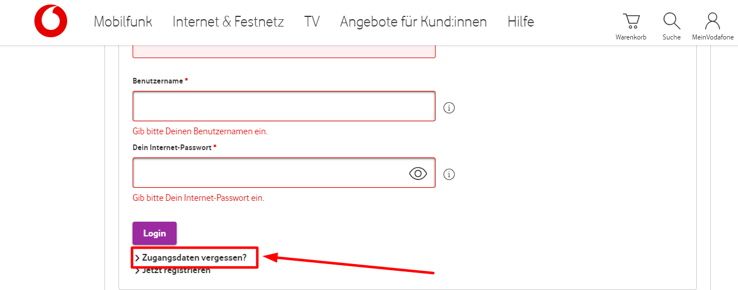Open the Internet & Festnetz menu

[228, 22]
